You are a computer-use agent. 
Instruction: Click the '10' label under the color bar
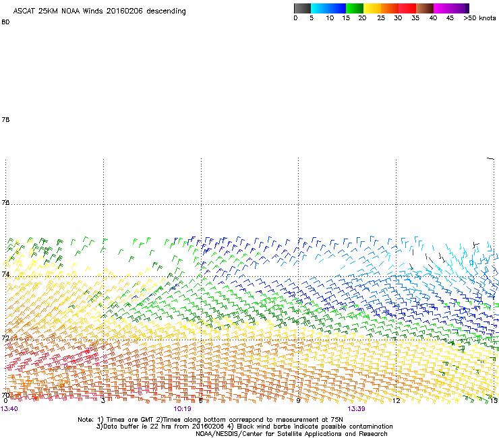(x=330, y=18)
